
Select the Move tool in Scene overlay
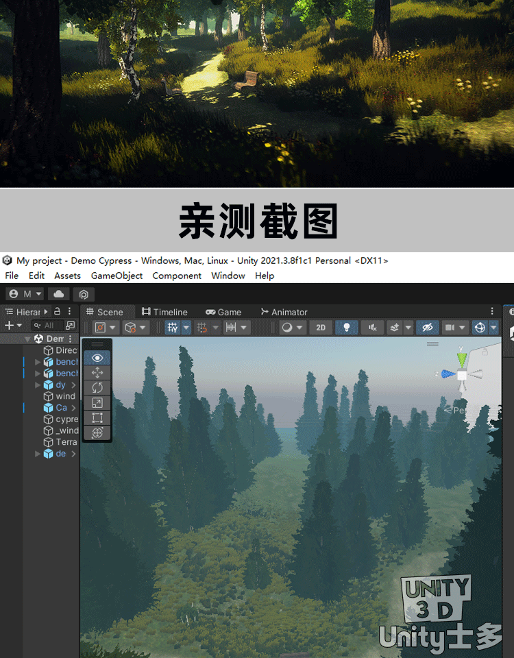[97, 373]
